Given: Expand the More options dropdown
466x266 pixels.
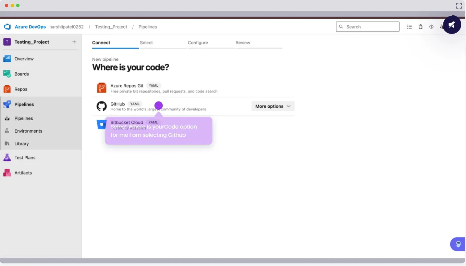Looking at the screenshot, I should click(x=273, y=106).
